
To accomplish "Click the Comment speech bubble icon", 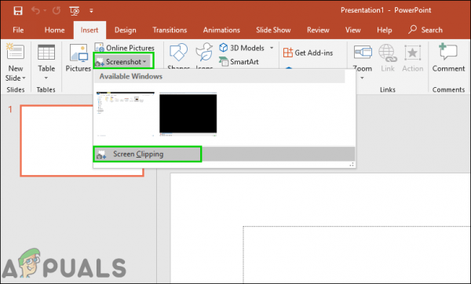I will click(448, 52).
